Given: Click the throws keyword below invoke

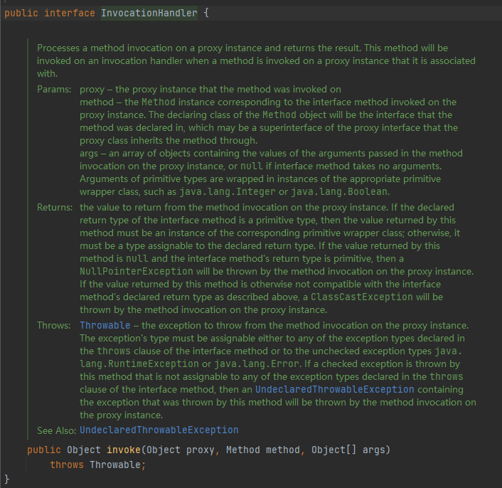Looking at the screenshot, I should coord(67,465).
